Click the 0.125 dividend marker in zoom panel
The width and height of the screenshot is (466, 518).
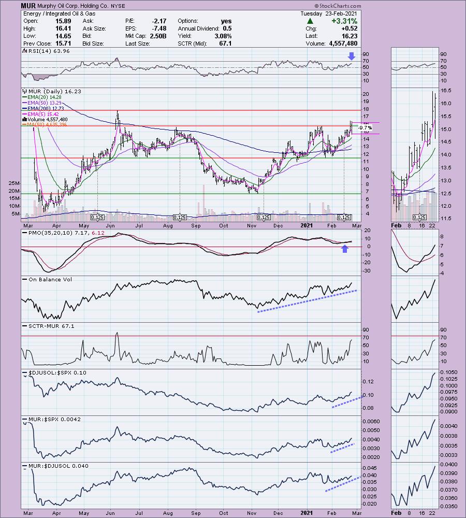419,218
